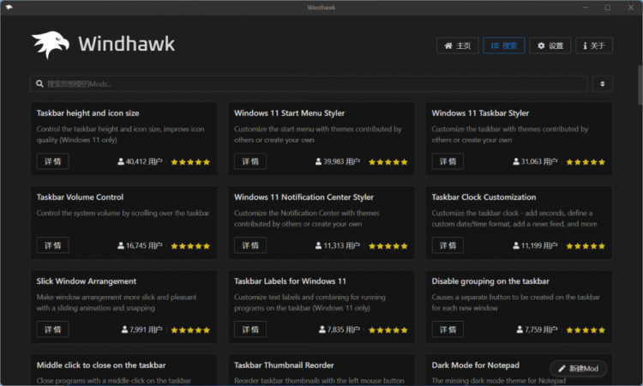Click star rating of Taskbar Clock Customization
Screen dimensions: 643x386
pyautogui.click(x=586, y=246)
